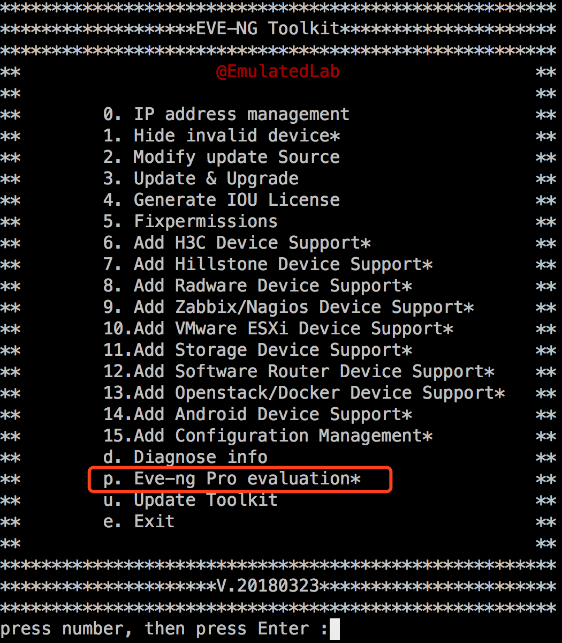The height and width of the screenshot is (643, 562).
Task: Click the cursor after the Enter prompt
Action: point(335,629)
